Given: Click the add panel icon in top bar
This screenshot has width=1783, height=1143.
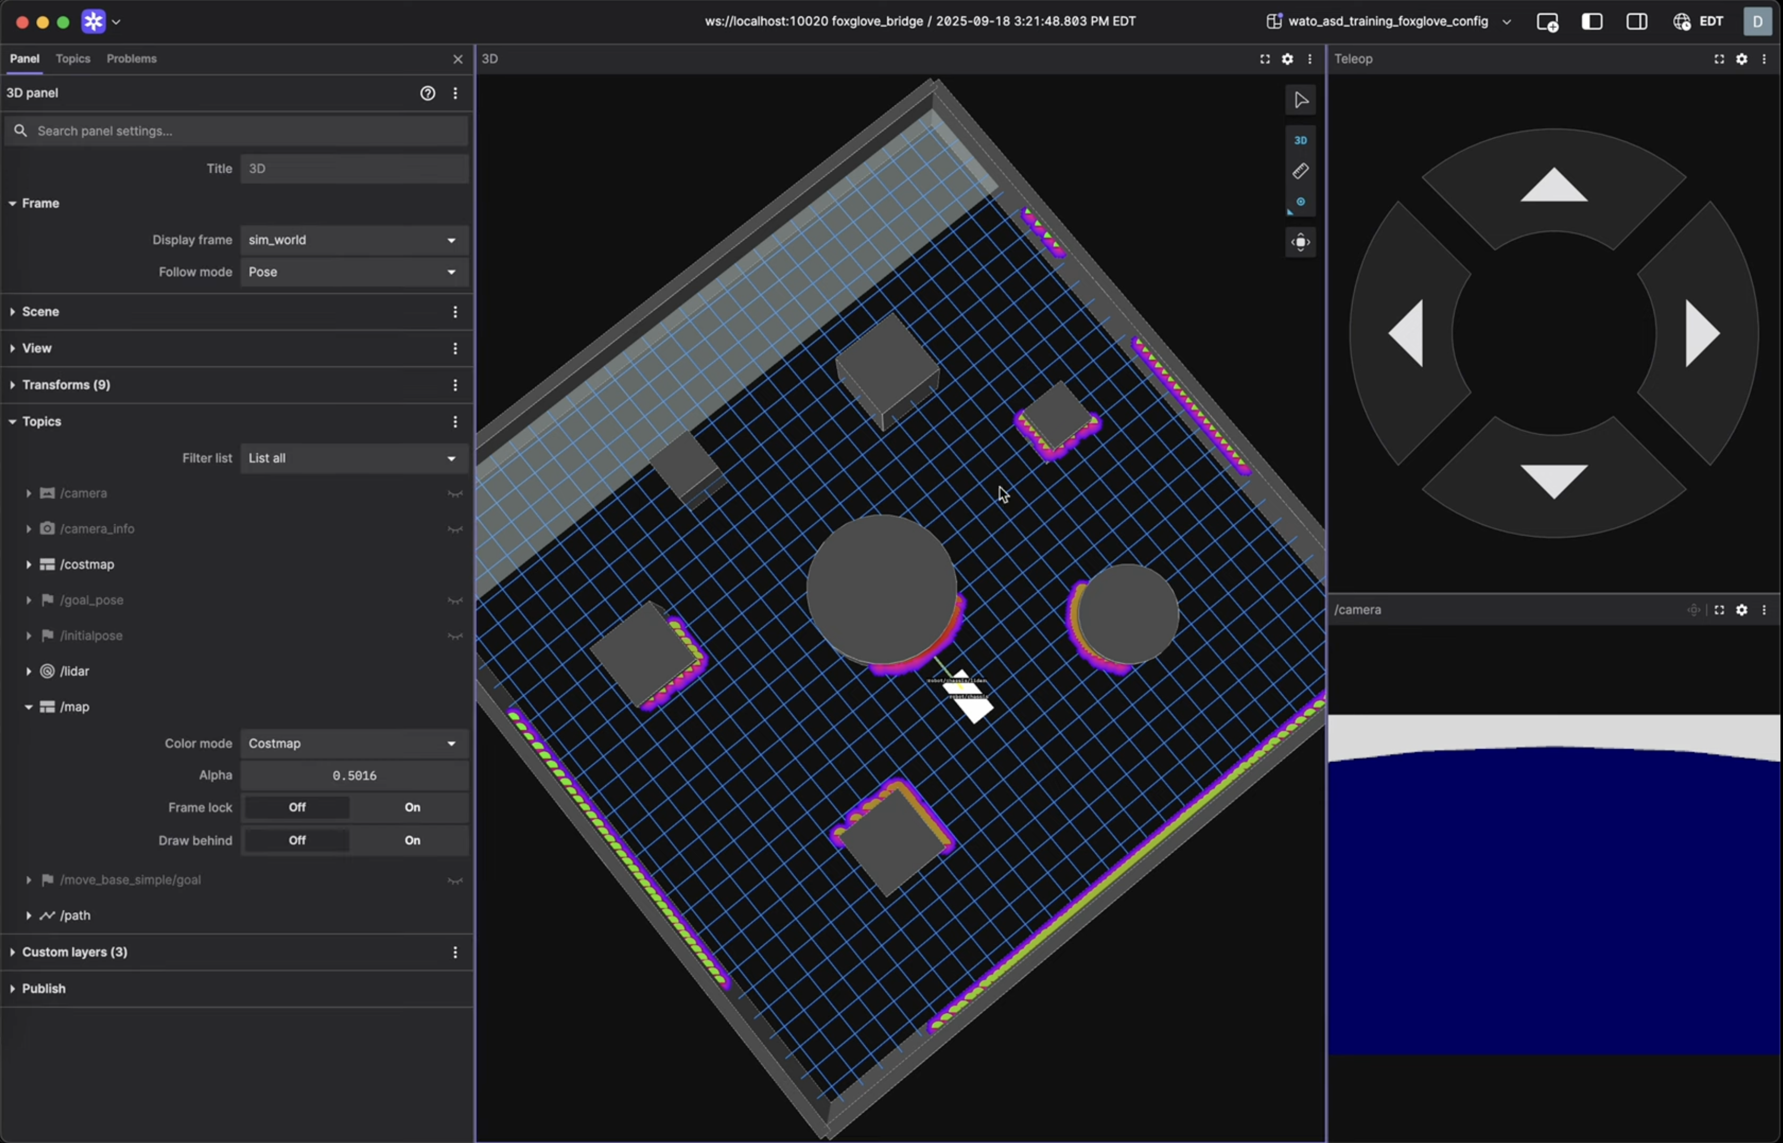Looking at the screenshot, I should 1547,21.
